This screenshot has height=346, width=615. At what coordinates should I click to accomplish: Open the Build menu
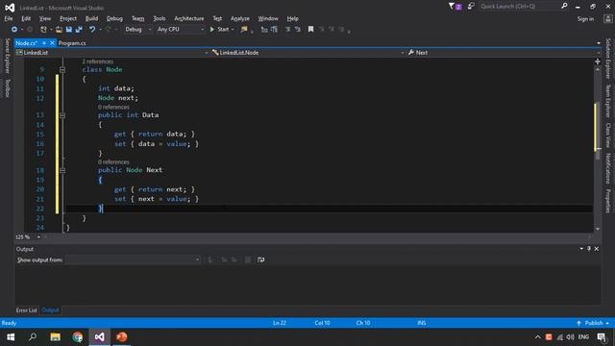click(x=91, y=18)
